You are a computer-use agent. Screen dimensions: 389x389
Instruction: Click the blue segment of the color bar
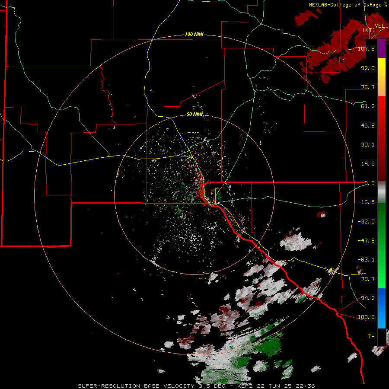(382, 308)
